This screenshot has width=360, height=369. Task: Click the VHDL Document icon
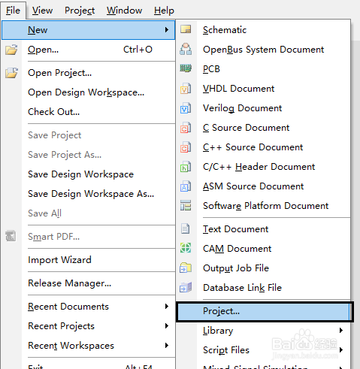(x=186, y=89)
